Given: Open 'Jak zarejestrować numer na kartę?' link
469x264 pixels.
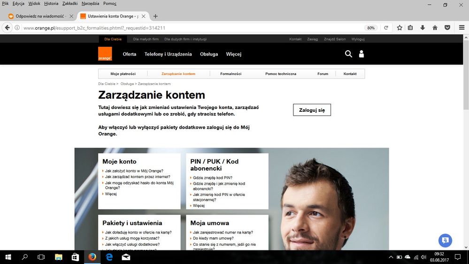Looking at the screenshot, I should (223, 232).
